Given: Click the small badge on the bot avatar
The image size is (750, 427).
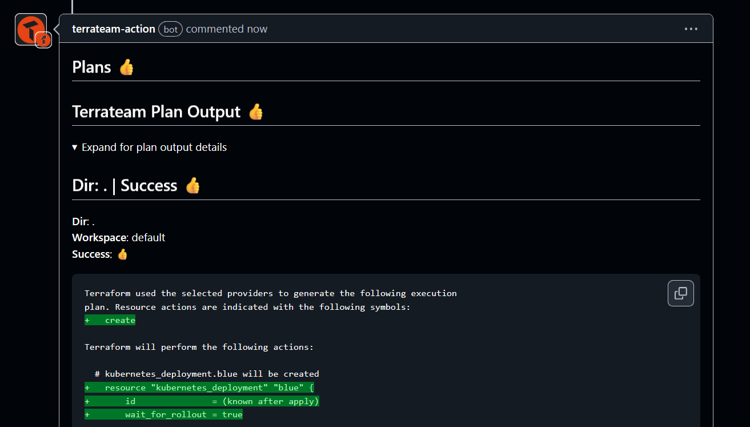Looking at the screenshot, I should 43,40.
